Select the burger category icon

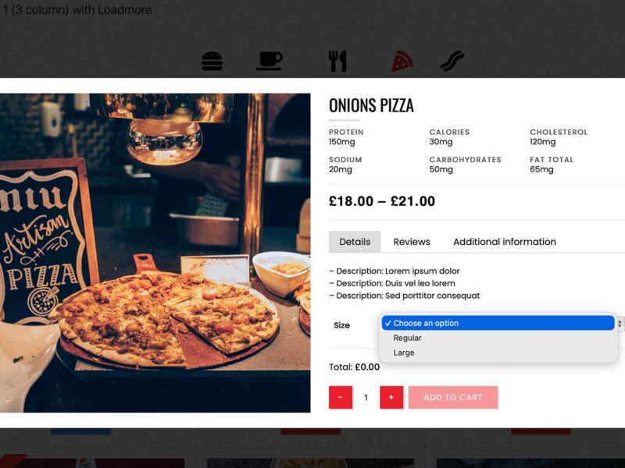tap(212, 62)
